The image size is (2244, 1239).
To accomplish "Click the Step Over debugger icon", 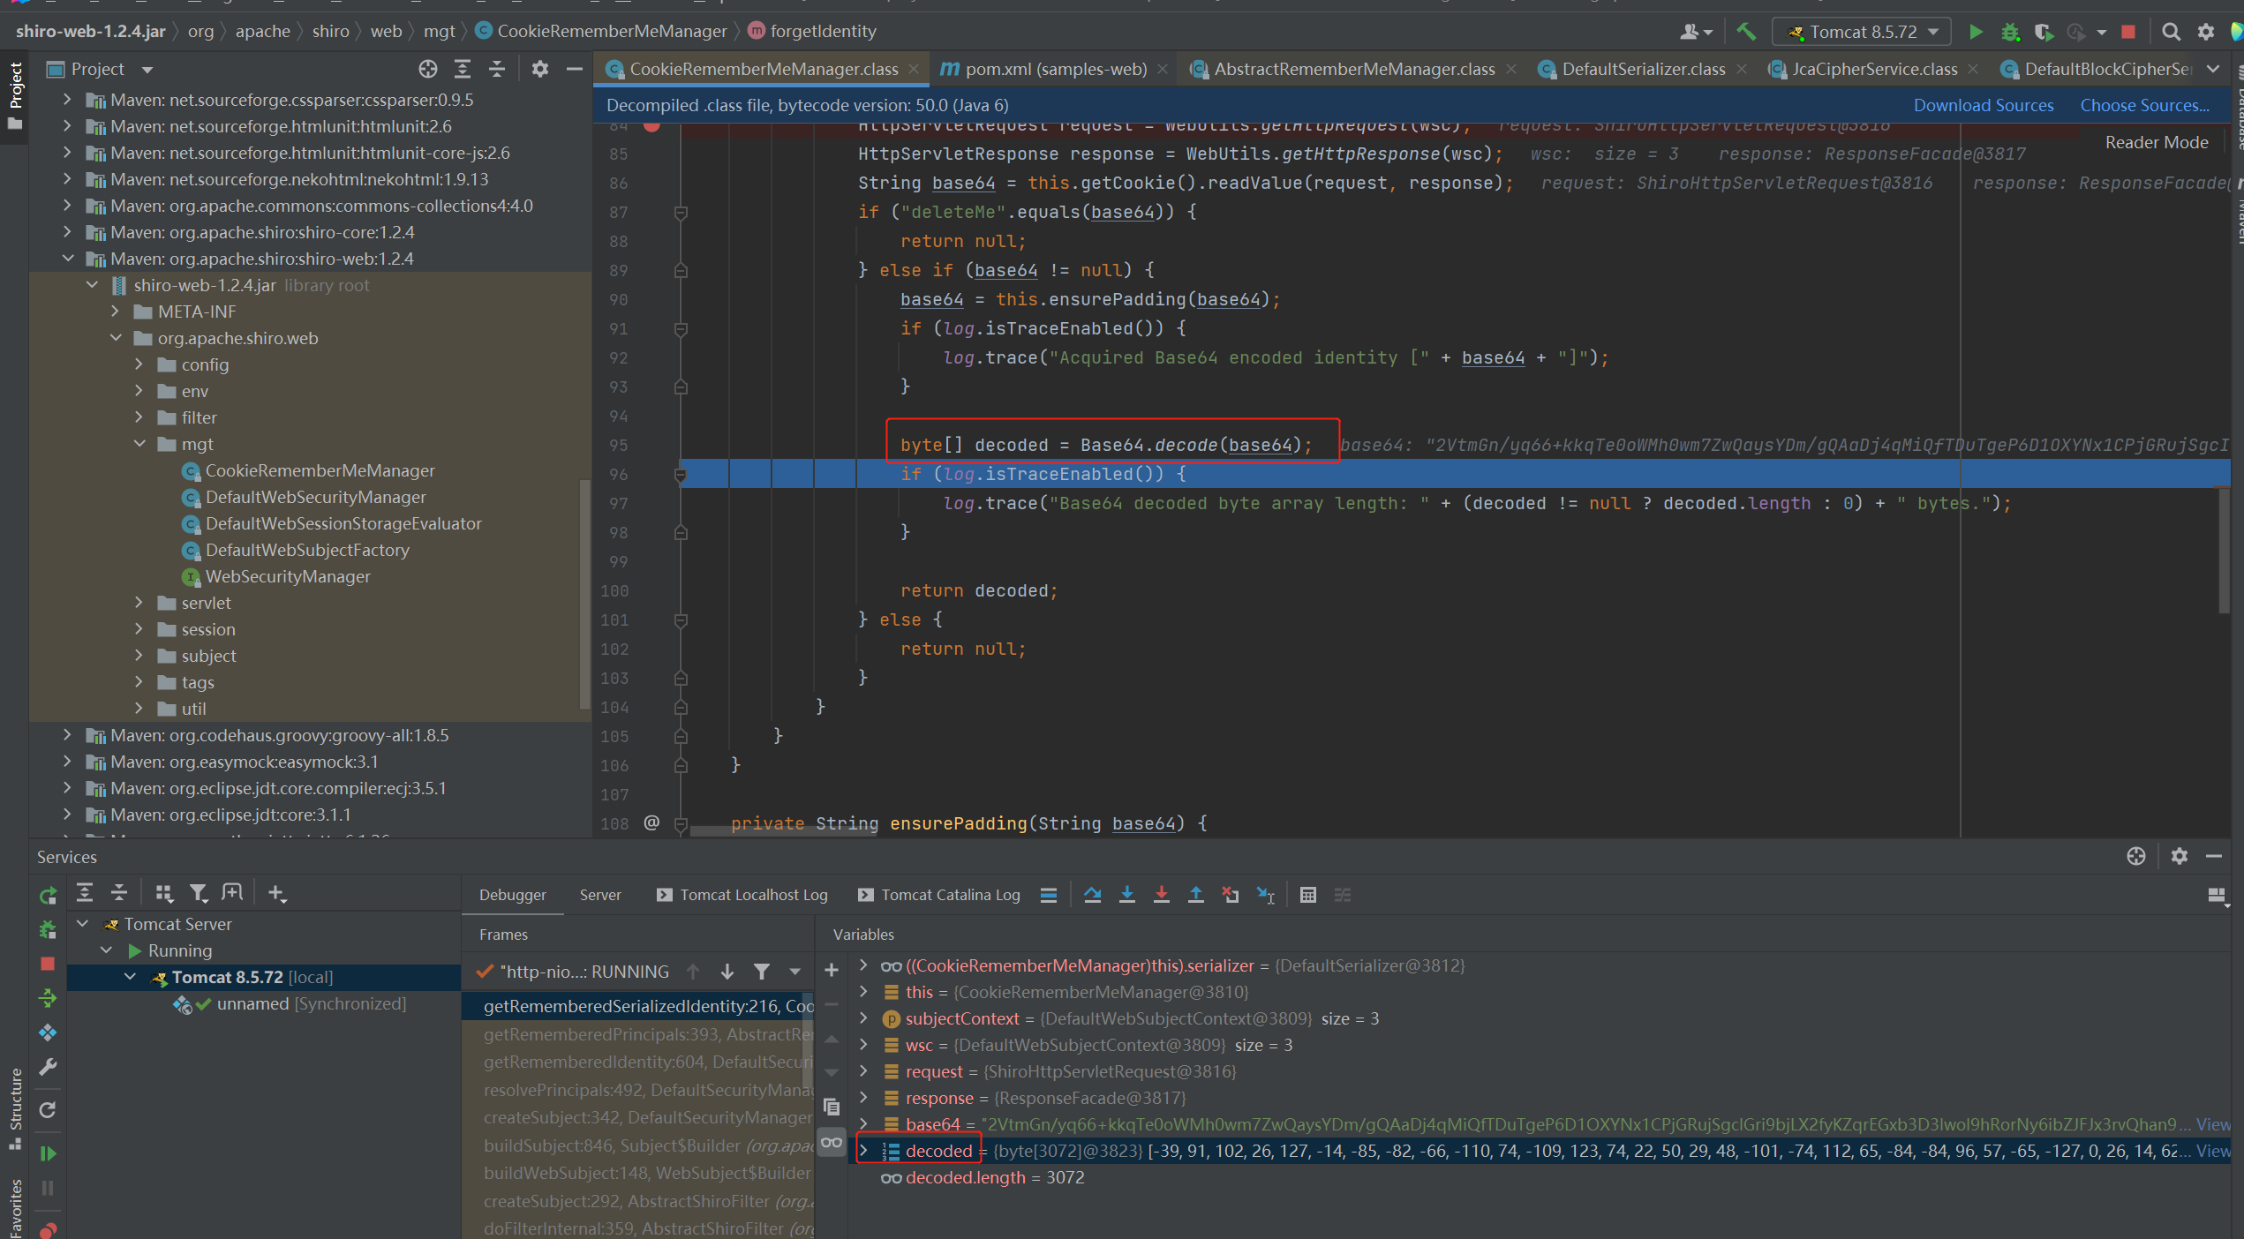I will pyautogui.click(x=1092, y=895).
